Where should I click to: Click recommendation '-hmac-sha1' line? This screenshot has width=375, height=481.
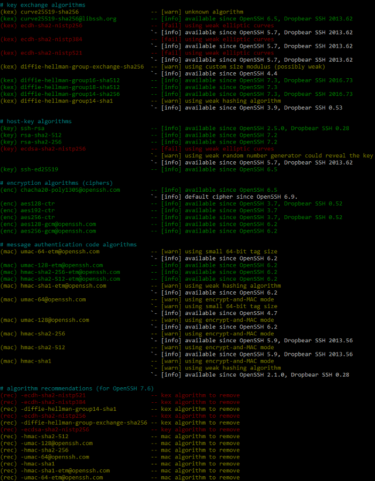(x=37, y=464)
